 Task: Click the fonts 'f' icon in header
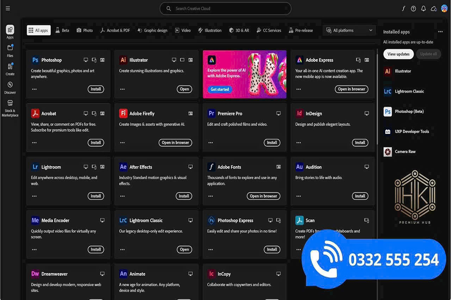403,8
